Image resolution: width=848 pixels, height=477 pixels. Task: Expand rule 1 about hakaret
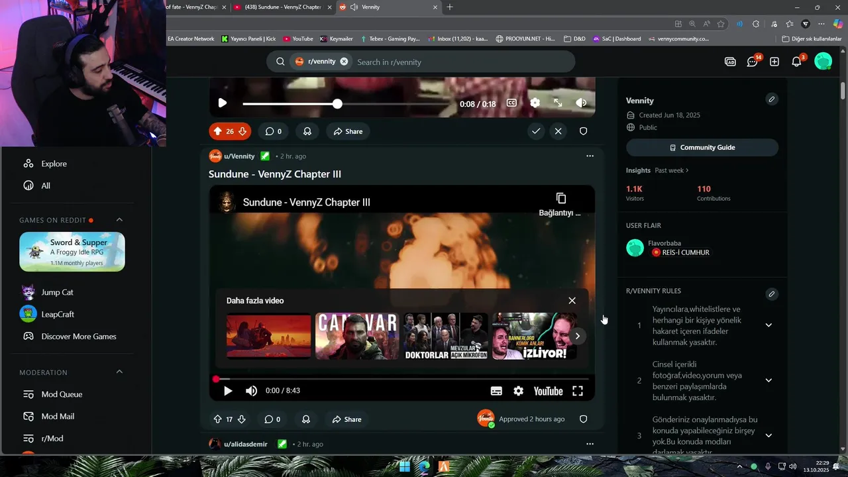point(768,325)
